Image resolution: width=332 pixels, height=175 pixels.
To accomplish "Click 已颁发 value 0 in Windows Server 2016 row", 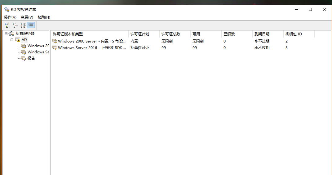I will tap(224, 48).
